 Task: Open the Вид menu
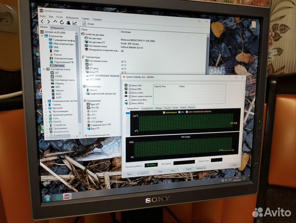pos(51,17)
